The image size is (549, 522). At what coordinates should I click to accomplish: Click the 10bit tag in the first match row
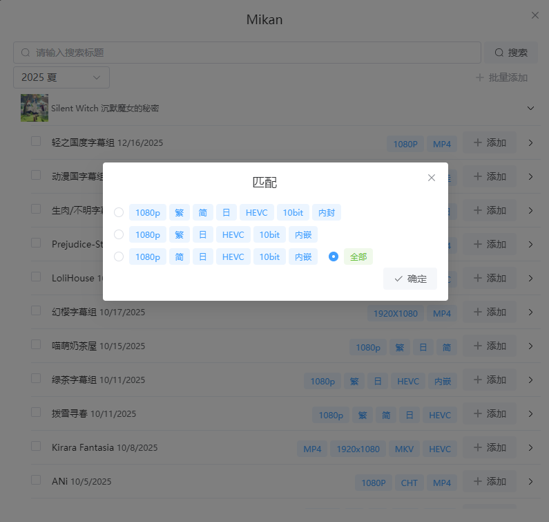(293, 212)
